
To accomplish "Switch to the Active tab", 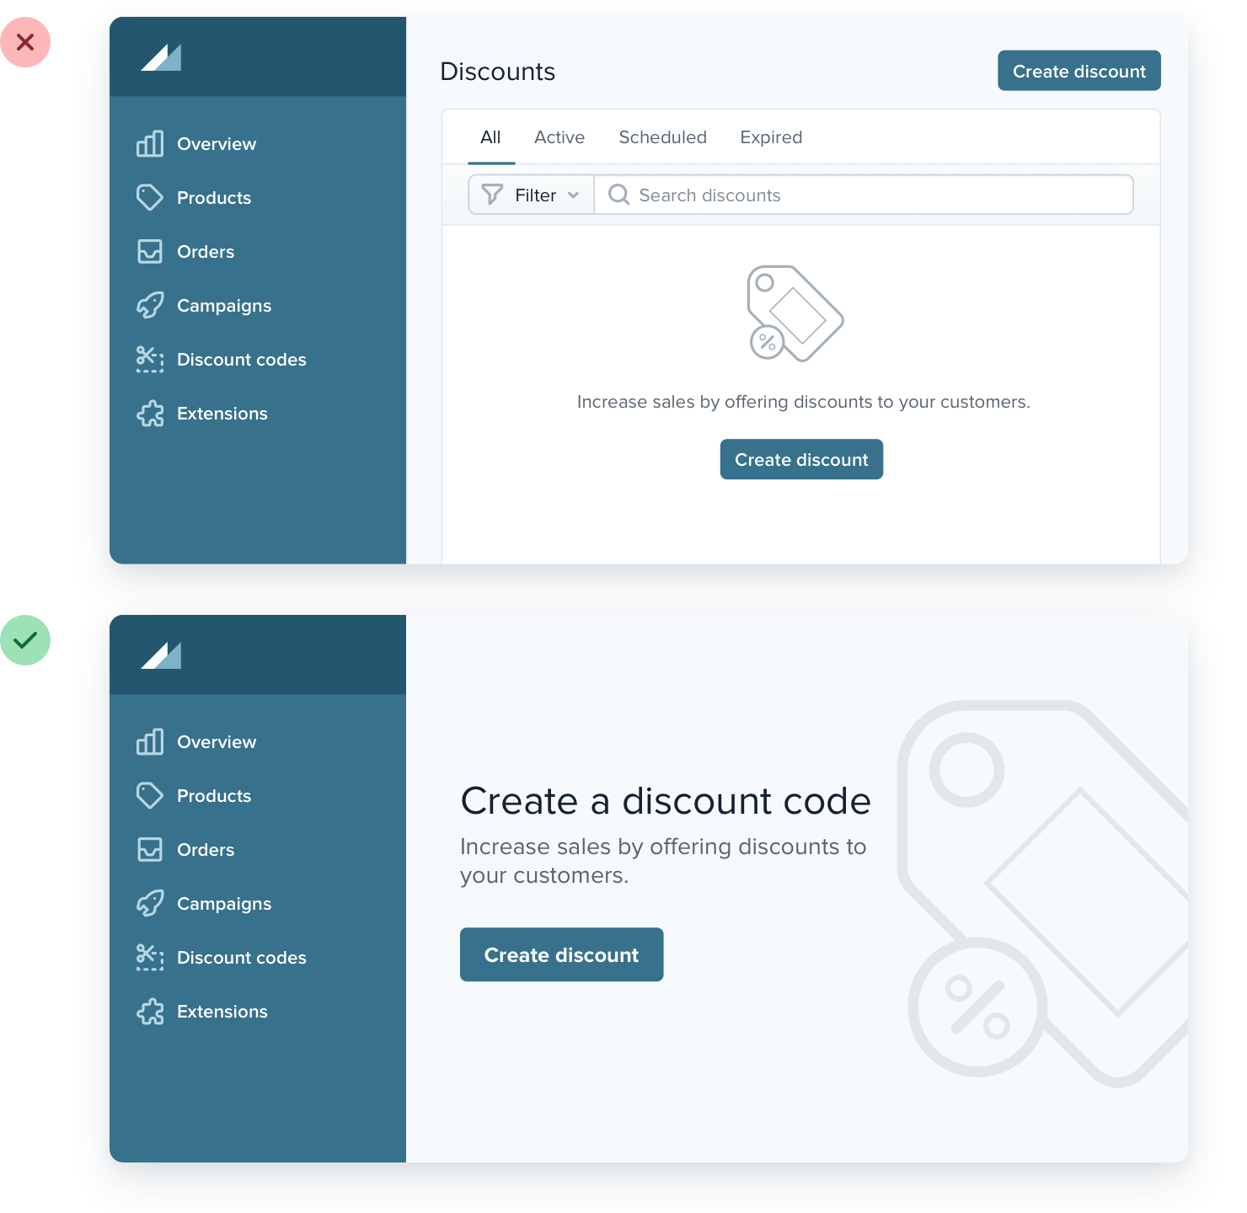I will coord(559,137).
